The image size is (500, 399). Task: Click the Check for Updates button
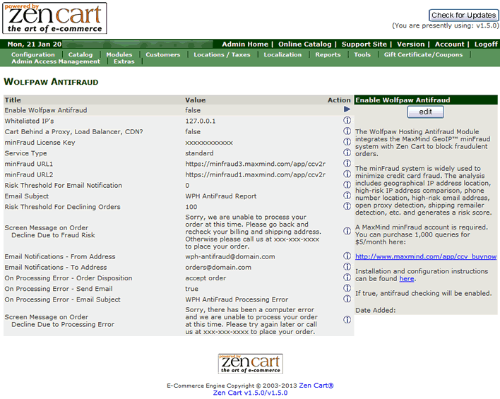pyautogui.click(x=463, y=15)
